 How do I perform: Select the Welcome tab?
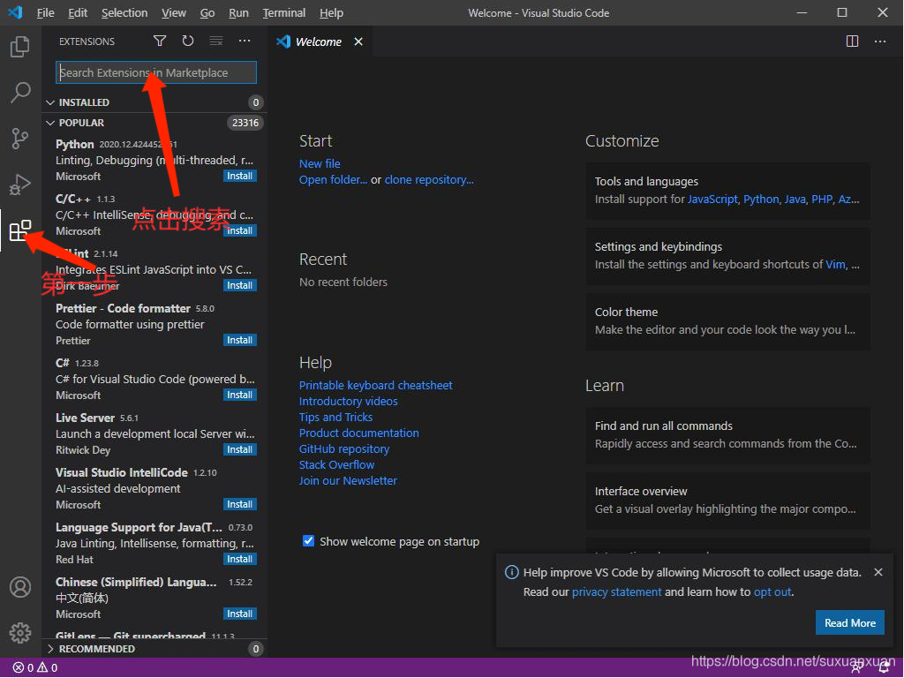click(x=320, y=41)
